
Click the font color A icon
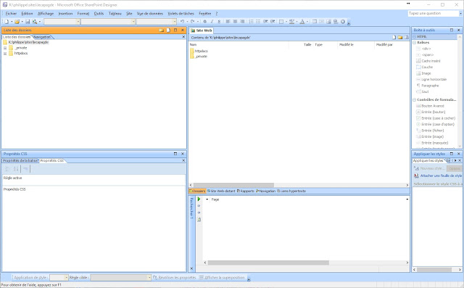pos(302,21)
